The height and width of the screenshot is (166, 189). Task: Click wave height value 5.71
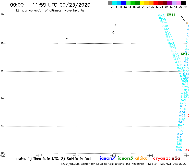coord(181,128)
